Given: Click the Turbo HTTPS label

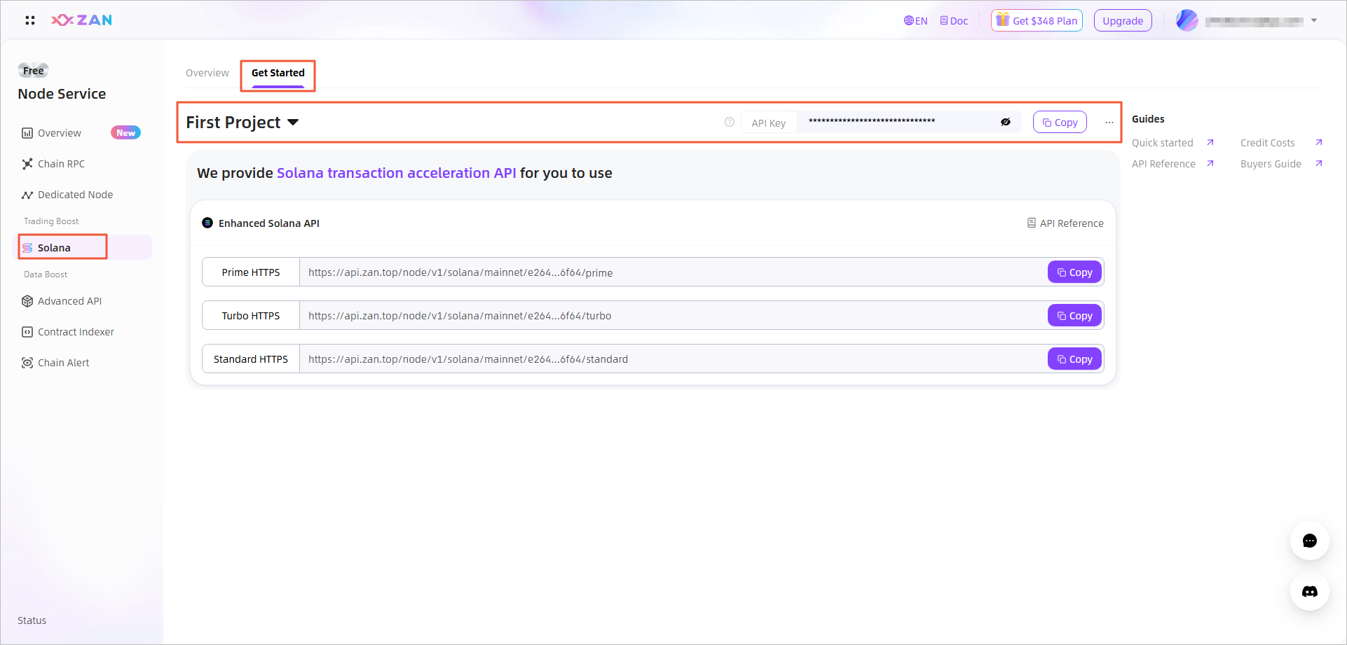Looking at the screenshot, I should pos(251,316).
